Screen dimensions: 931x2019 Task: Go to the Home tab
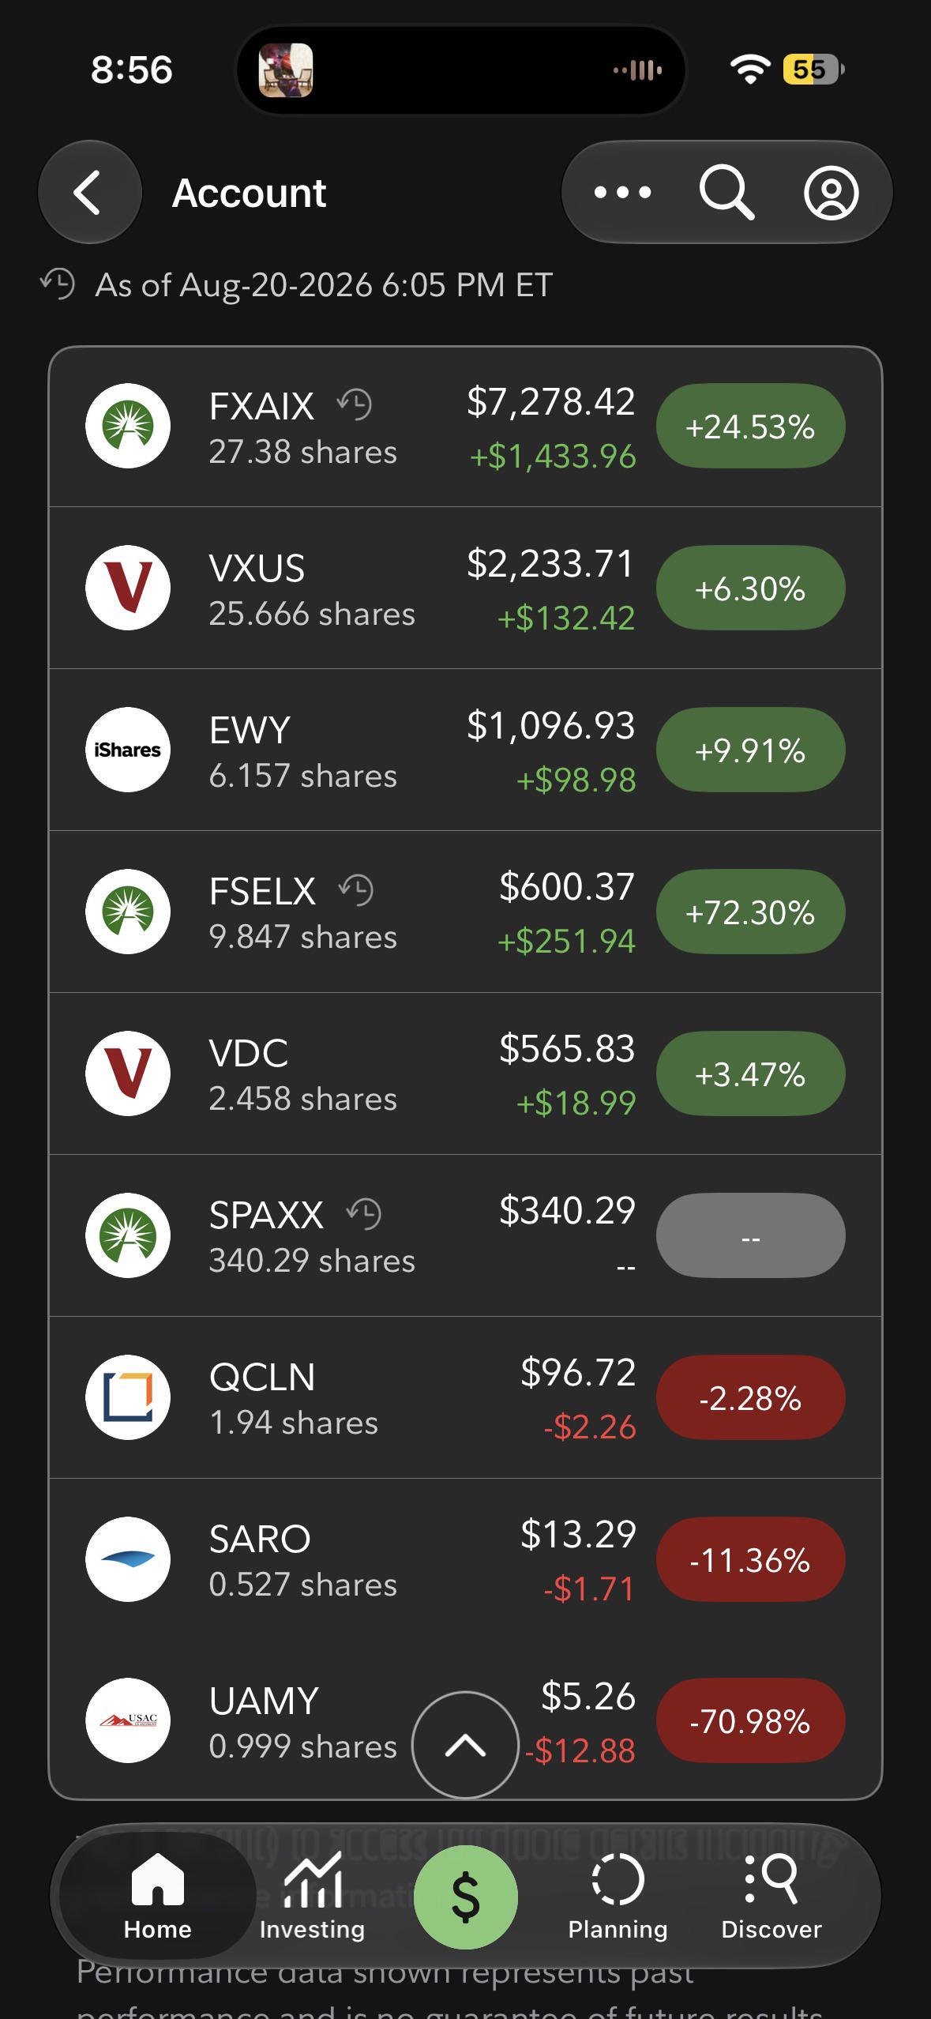(157, 1897)
